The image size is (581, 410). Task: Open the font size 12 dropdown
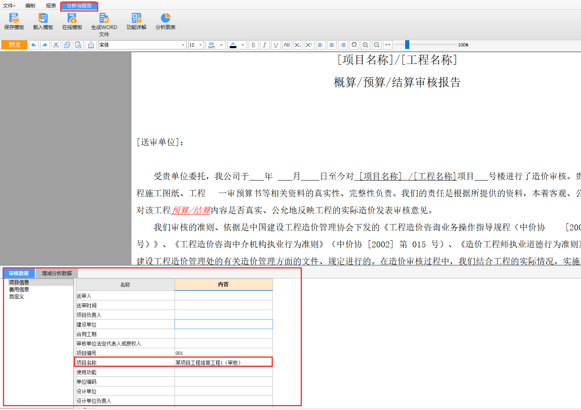coord(201,45)
